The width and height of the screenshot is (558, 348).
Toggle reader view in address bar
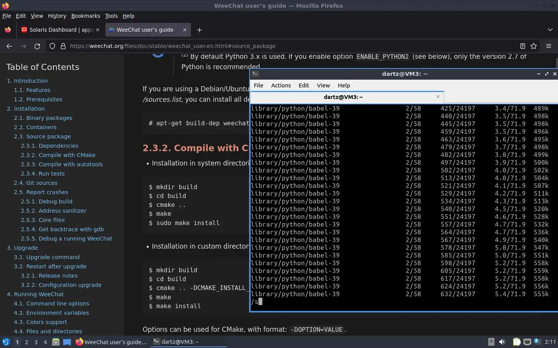[522, 46]
